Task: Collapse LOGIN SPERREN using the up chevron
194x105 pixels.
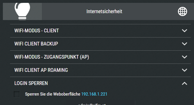Action: pos(185,84)
